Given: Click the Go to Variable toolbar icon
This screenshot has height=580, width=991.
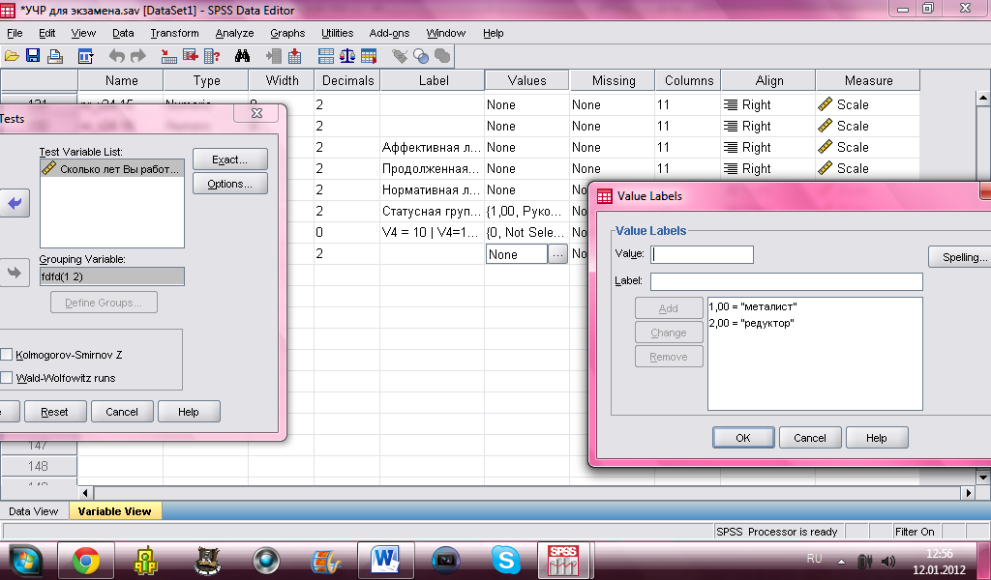Looking at the screenshot, I should tap(191, 56).
